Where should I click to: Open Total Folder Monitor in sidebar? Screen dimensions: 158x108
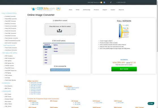[10, 80]
